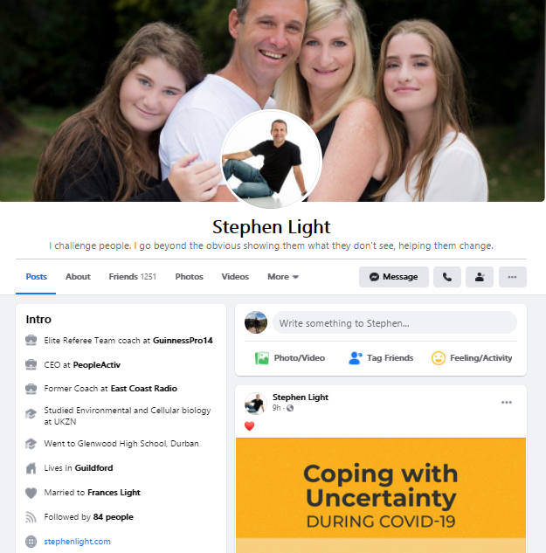Click the phone call icon button
Image resolution: width=546 pixels, height=553 pixels.
tap(447, 277)
